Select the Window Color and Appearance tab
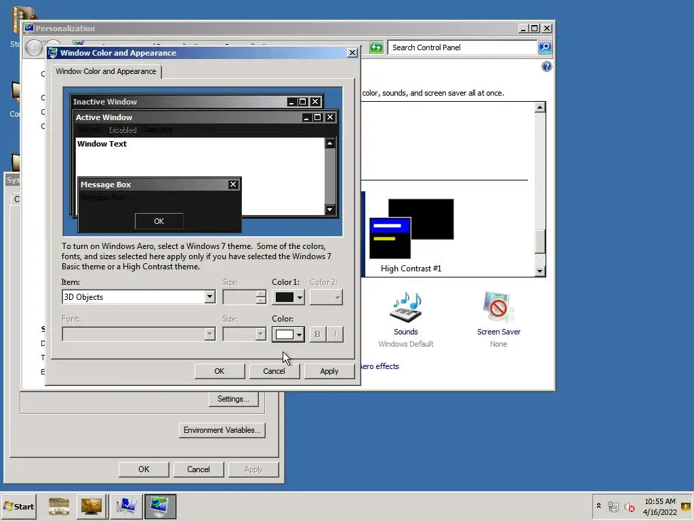Screen dimensions: 694x521 [106, 71]
